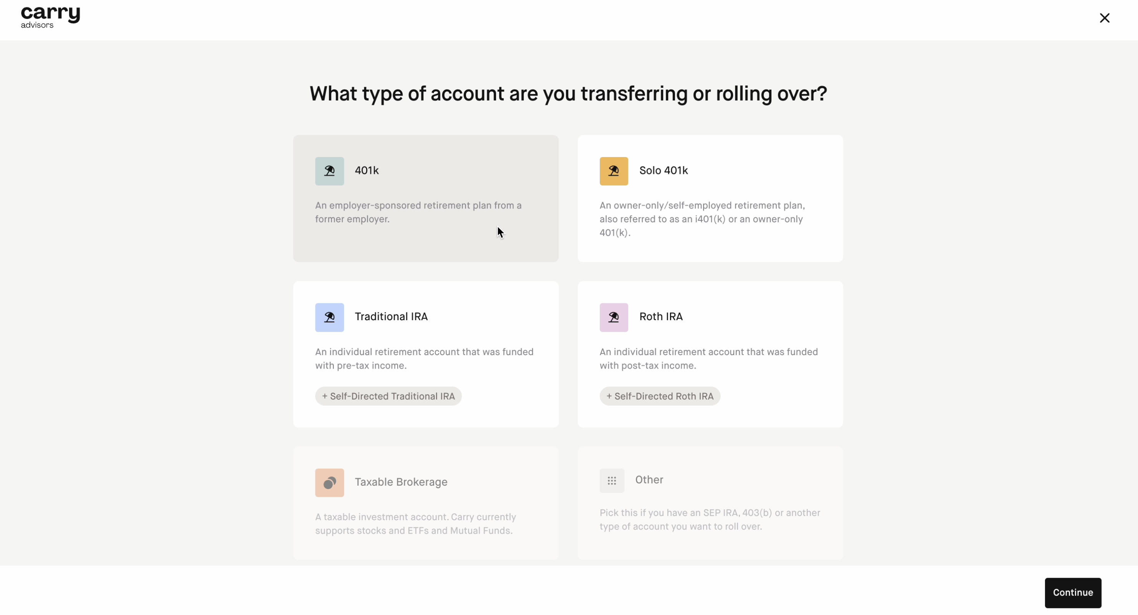Click the Self-Directed Roth IRA tag
This screenshot has height=615, width=1138.
(660, 396)
